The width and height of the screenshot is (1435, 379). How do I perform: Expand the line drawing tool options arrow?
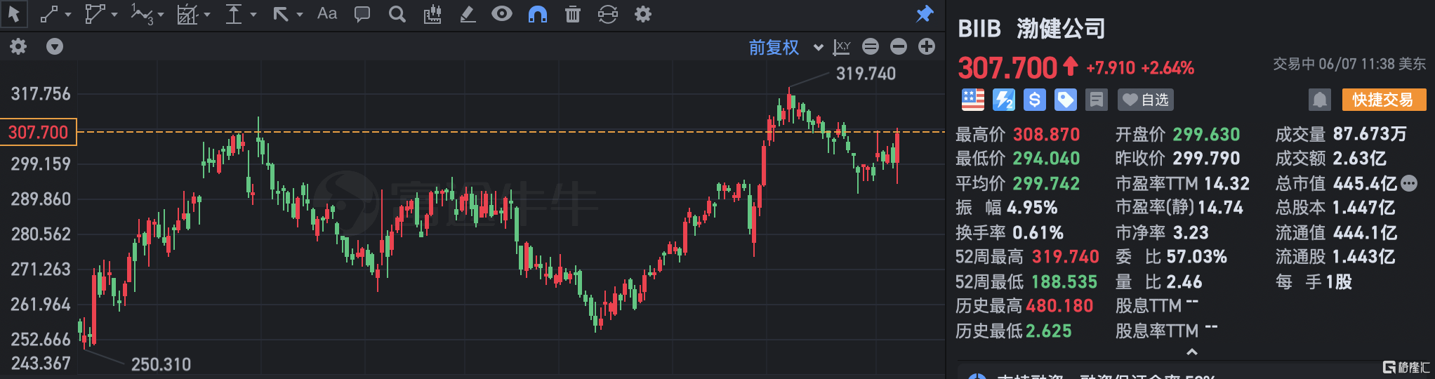68,15
